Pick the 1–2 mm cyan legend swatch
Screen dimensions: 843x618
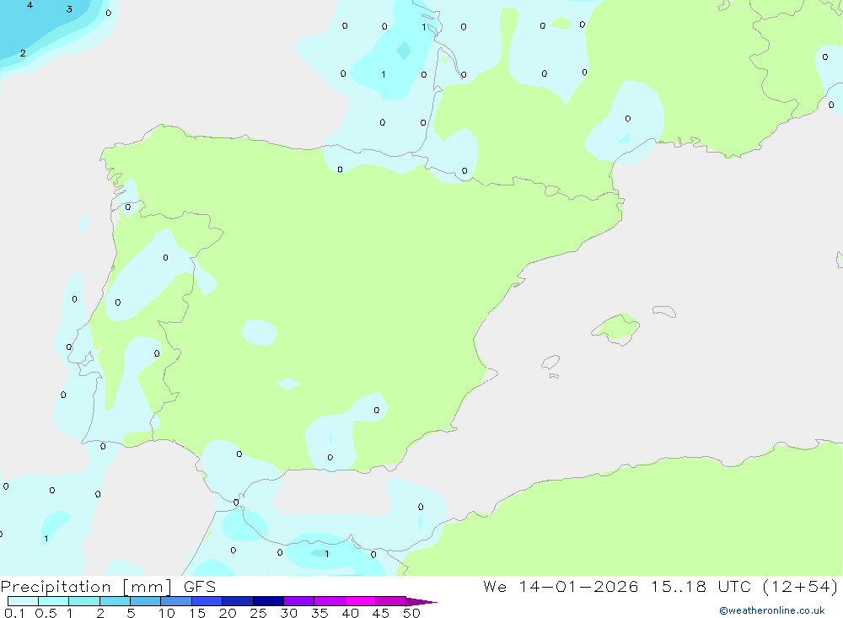click(x=83, y=601)
